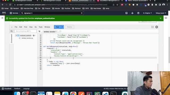The height and width of the screenshot is (95, 170).
Task: Focus the Go to Anything field
Action: point(25,31)
